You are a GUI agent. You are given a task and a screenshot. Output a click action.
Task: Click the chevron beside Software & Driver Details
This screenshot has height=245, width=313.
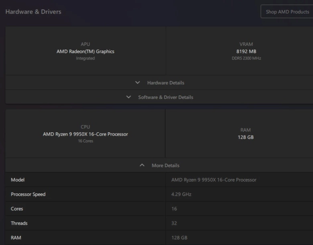coord(129,97)
